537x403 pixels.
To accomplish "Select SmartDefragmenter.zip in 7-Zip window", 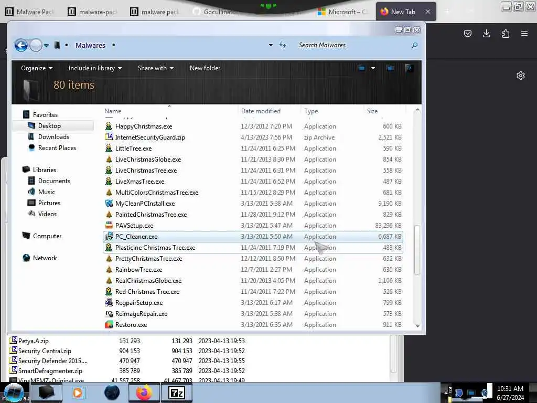I will (50, 370).
